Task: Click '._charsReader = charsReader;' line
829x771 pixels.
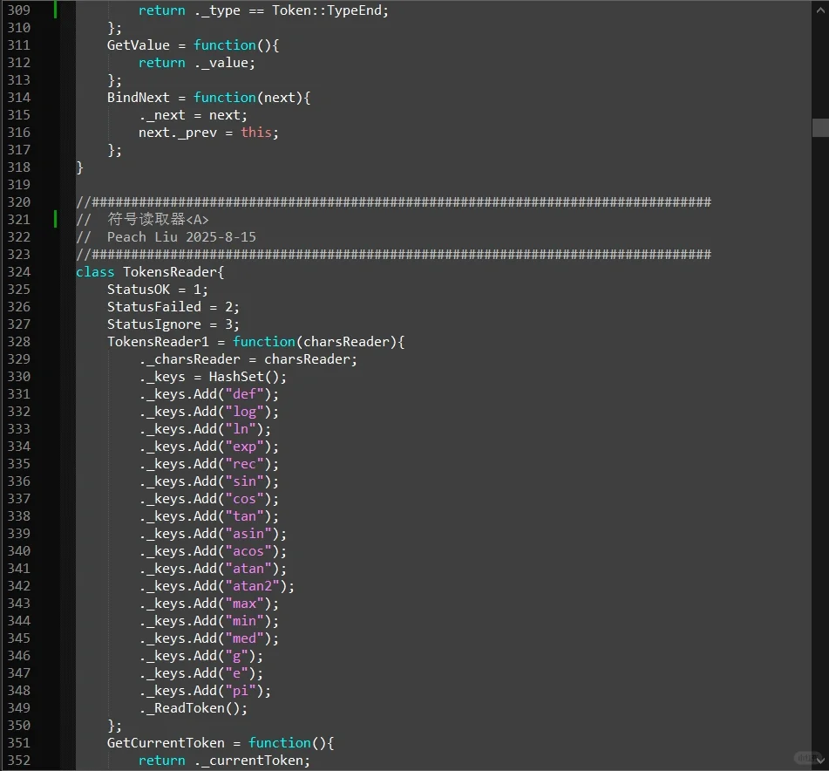Action: point(248,359)
